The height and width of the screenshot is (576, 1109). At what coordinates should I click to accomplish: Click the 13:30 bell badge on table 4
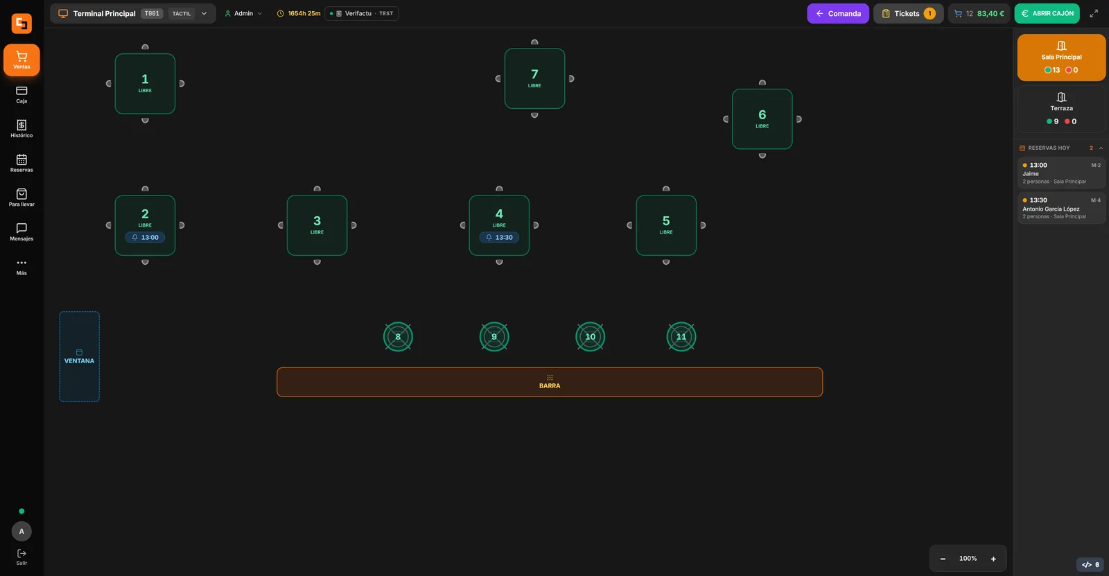[499, 237]
